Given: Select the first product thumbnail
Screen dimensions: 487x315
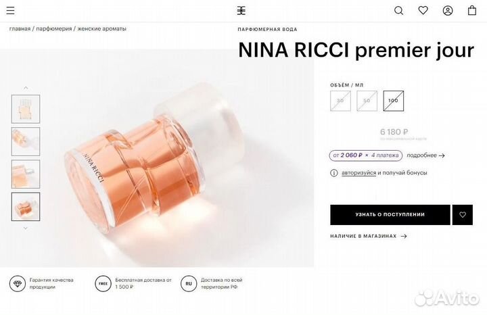Looking at the screenshot, I should click(26, 109).
